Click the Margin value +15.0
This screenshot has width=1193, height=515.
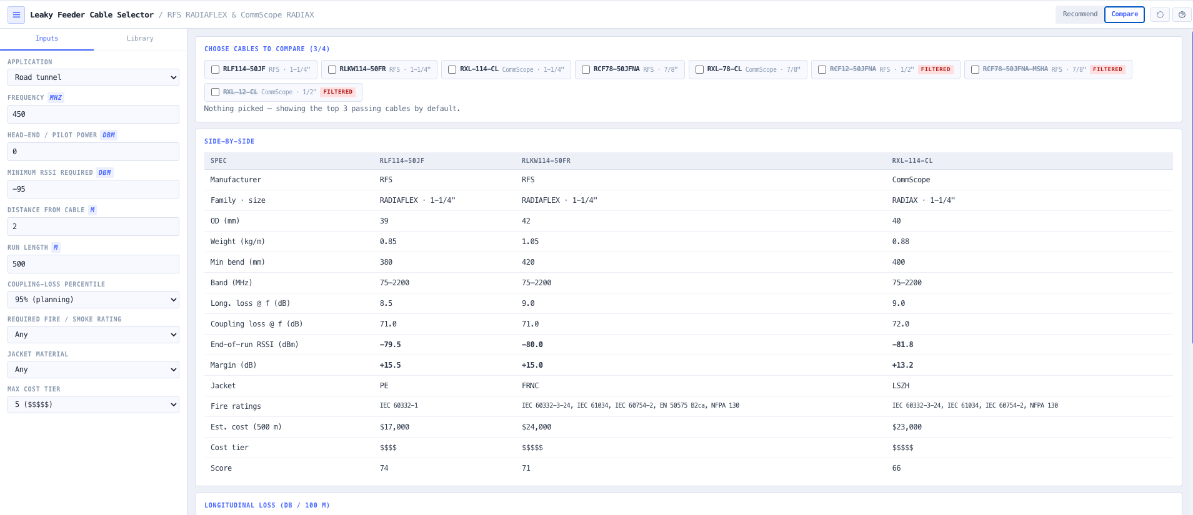(532, 365)
